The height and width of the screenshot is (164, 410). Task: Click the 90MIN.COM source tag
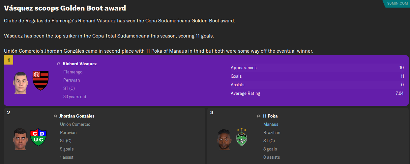point(397,3)
